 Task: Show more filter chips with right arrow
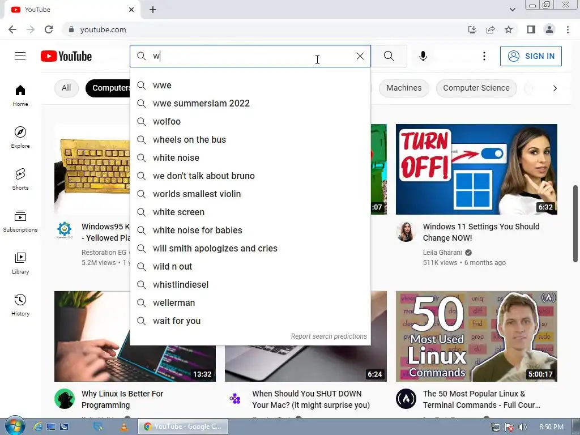pos(555,88)
